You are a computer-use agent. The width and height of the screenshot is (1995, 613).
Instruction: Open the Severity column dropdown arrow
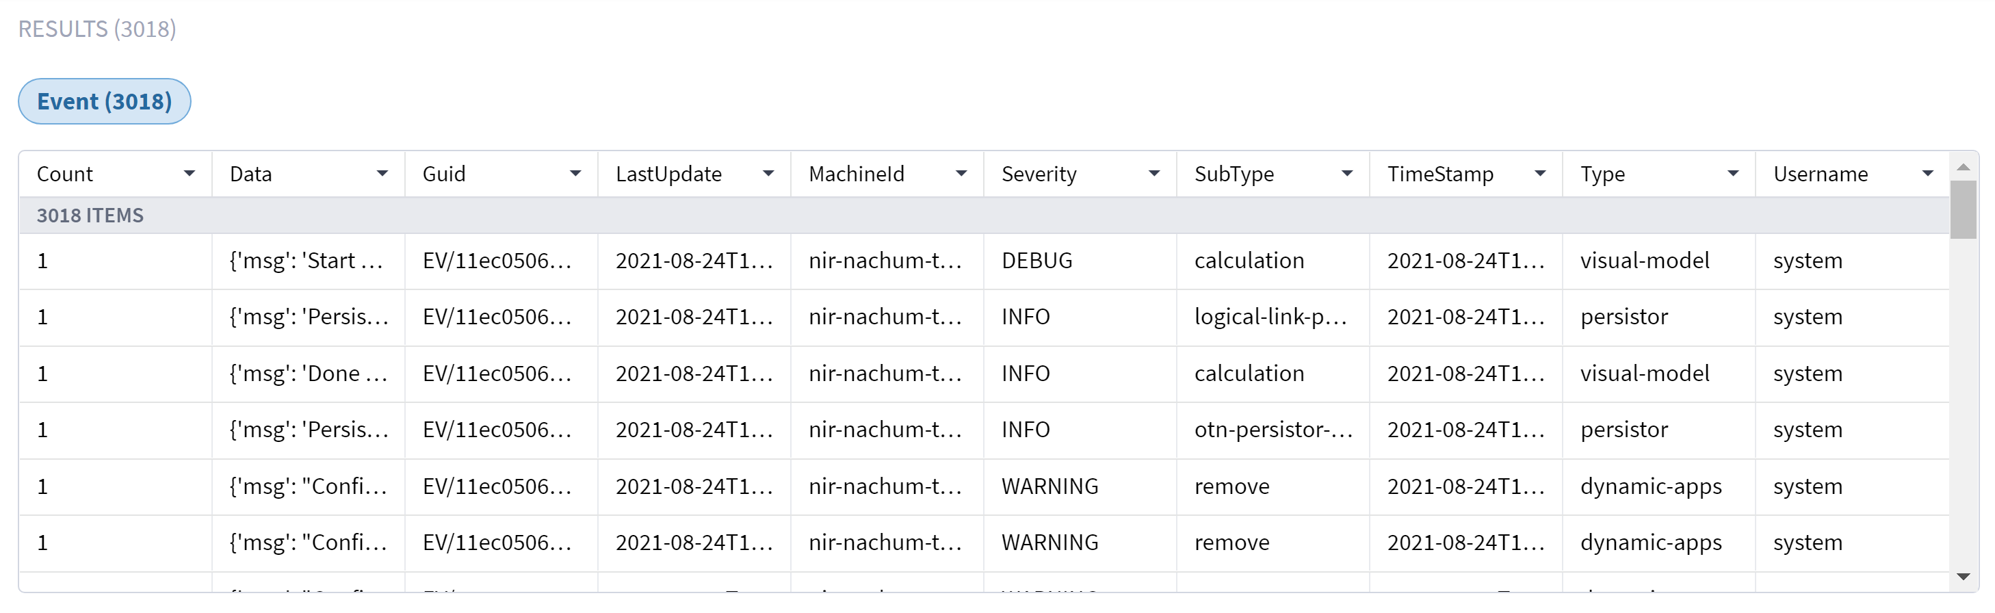tap(1153, 174)
